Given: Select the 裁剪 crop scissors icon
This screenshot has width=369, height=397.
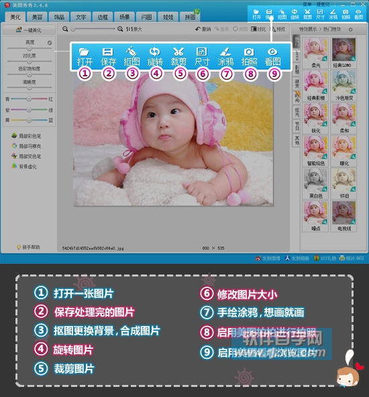Looking at the screenshot, I should click(307, 14).
